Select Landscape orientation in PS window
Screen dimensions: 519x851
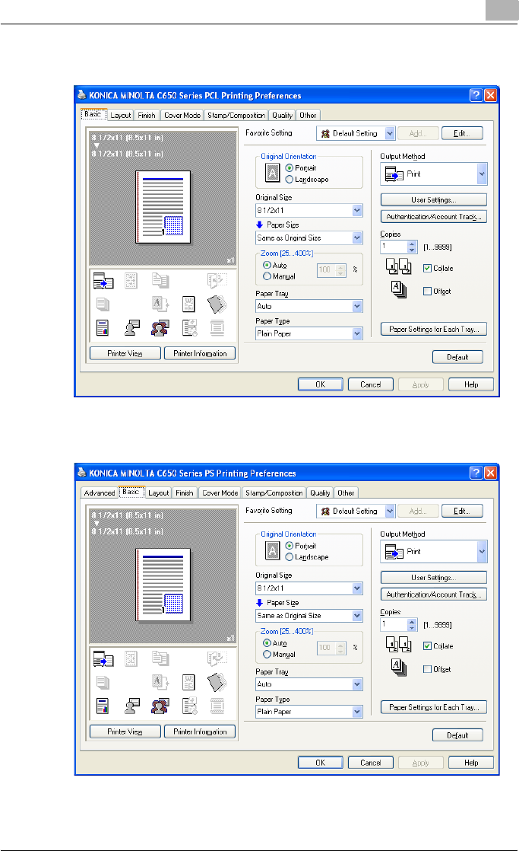click(x=290, y=557)
